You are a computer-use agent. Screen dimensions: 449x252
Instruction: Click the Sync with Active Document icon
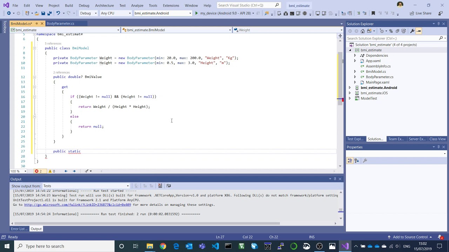391,31
